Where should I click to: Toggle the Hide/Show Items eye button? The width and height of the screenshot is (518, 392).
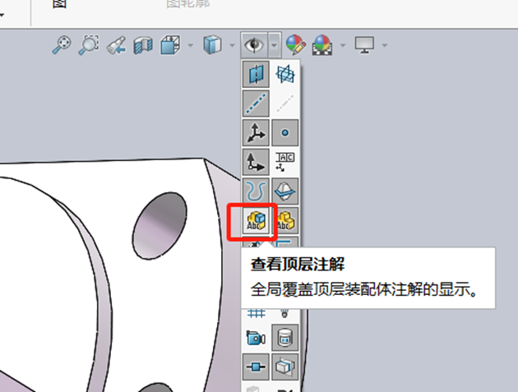252,44
